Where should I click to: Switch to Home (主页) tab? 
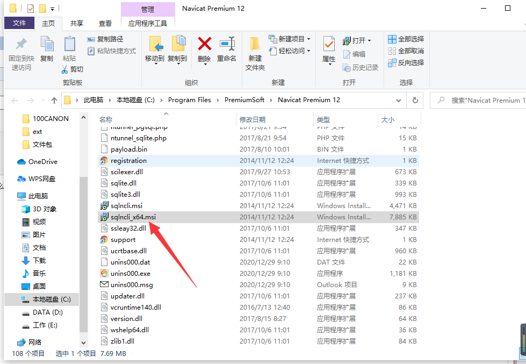(x=48, y=23)
